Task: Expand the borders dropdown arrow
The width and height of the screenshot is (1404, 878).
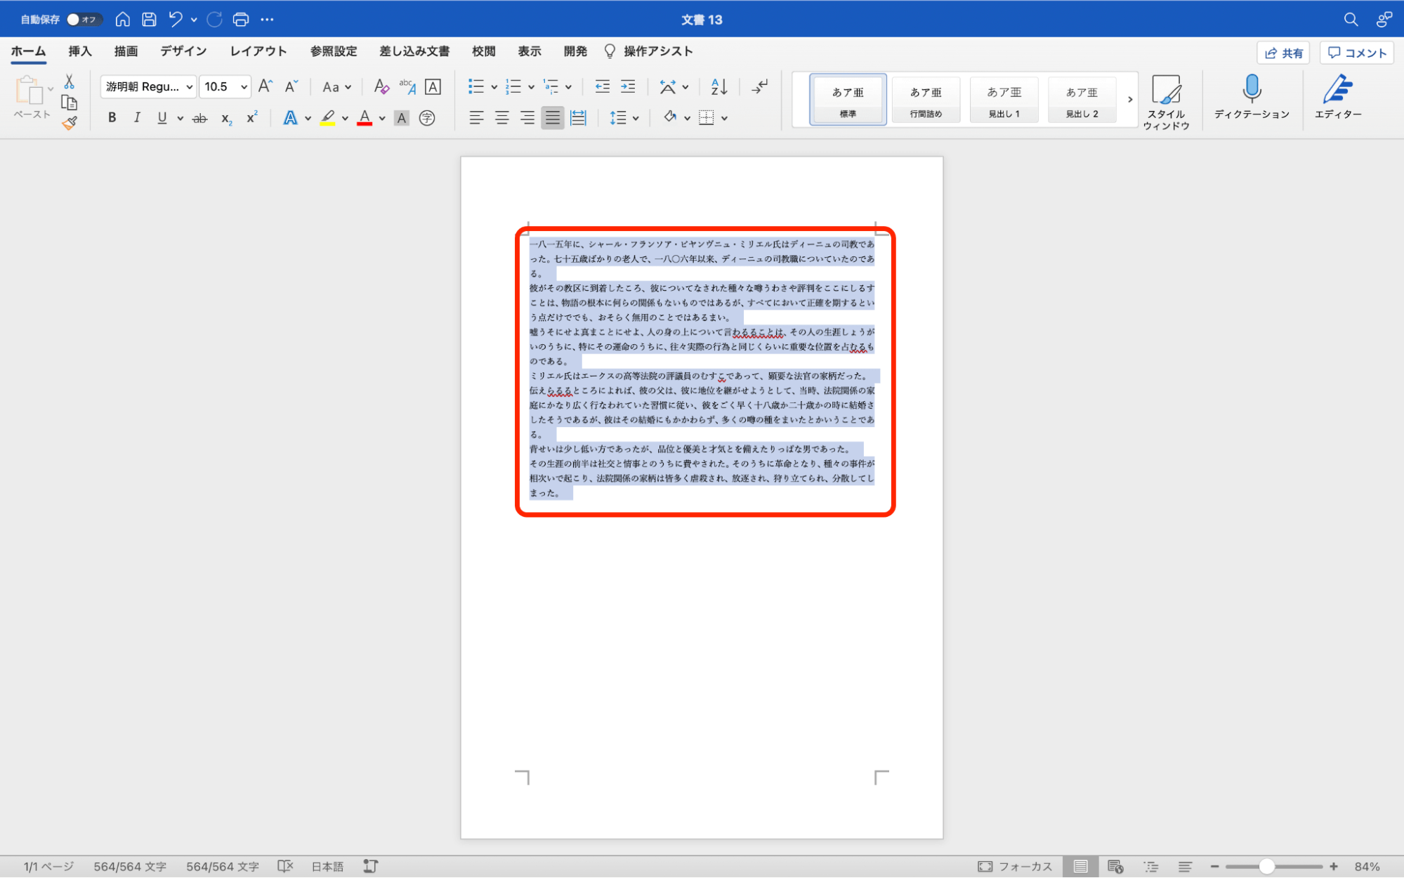Action: coord(724,118)
